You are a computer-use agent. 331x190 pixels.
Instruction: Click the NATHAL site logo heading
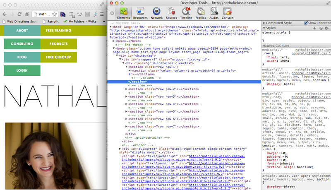55,96
